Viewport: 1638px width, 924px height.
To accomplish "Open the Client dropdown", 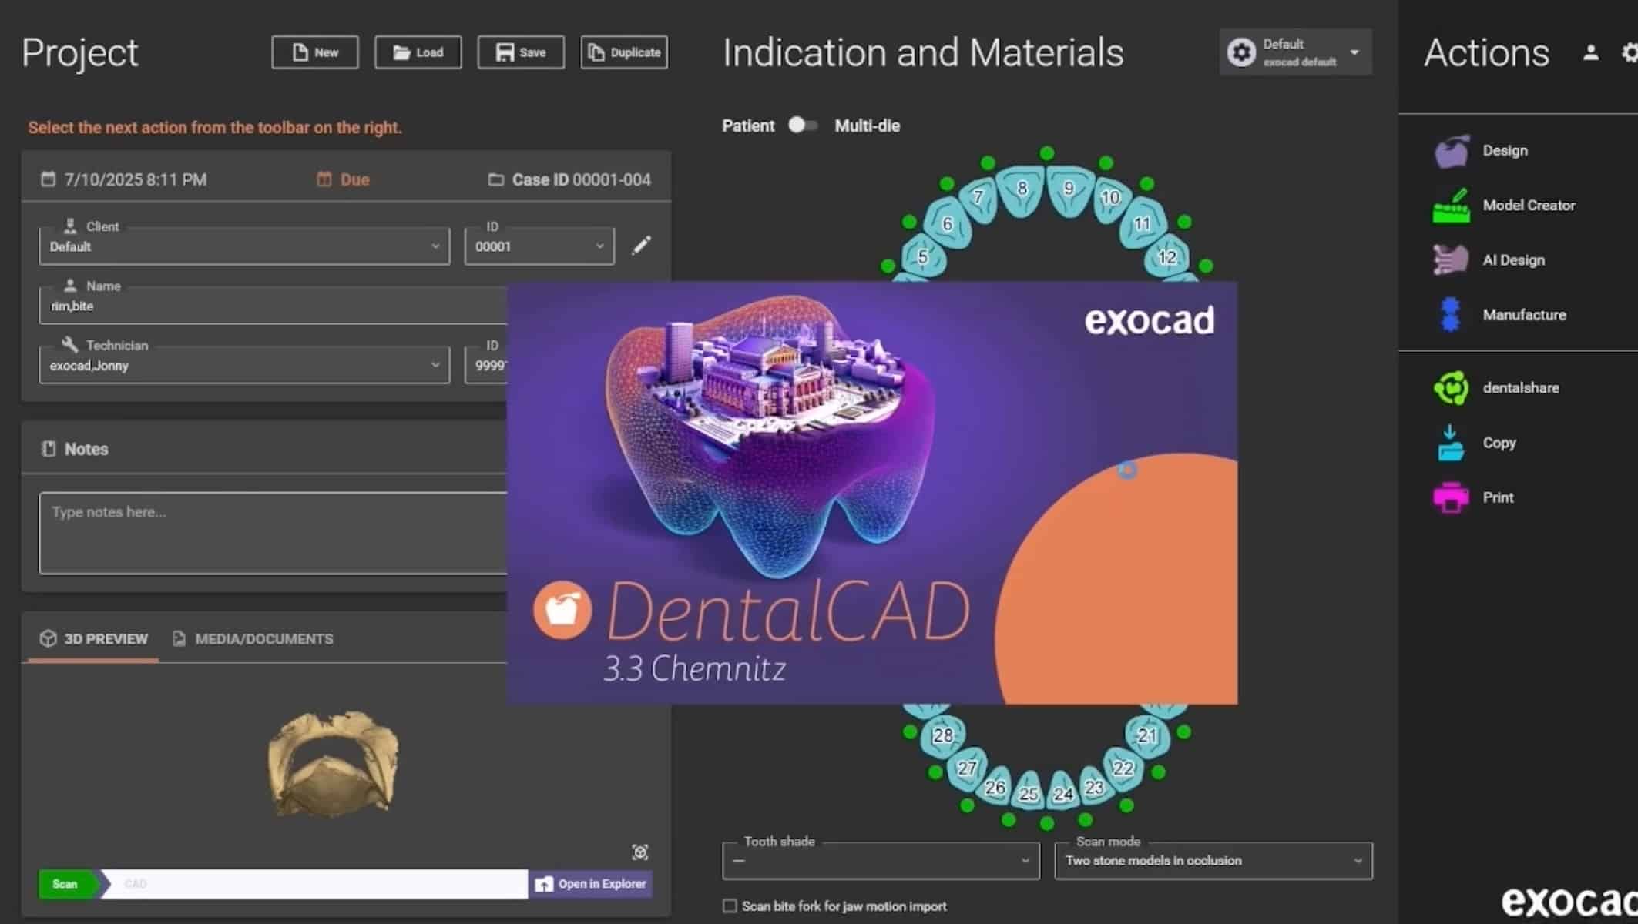I will 434,246.
